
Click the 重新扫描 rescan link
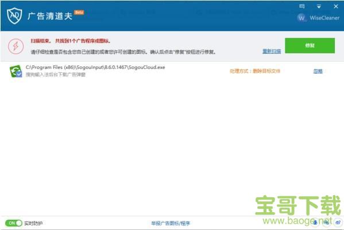[x=272, y=51]
